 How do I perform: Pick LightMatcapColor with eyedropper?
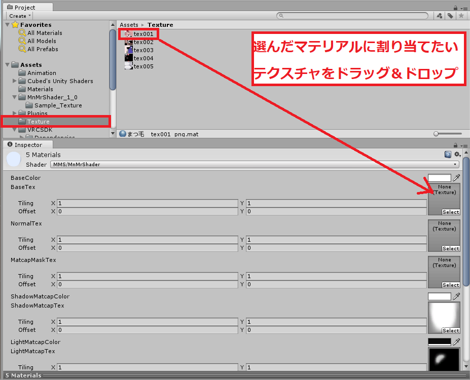click(456, 342)
